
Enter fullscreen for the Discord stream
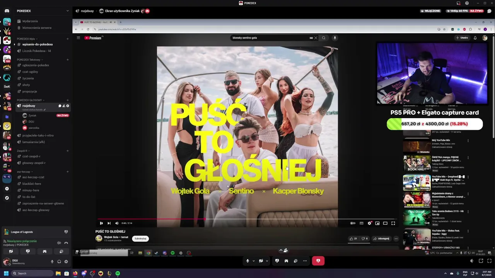[489, 261]
